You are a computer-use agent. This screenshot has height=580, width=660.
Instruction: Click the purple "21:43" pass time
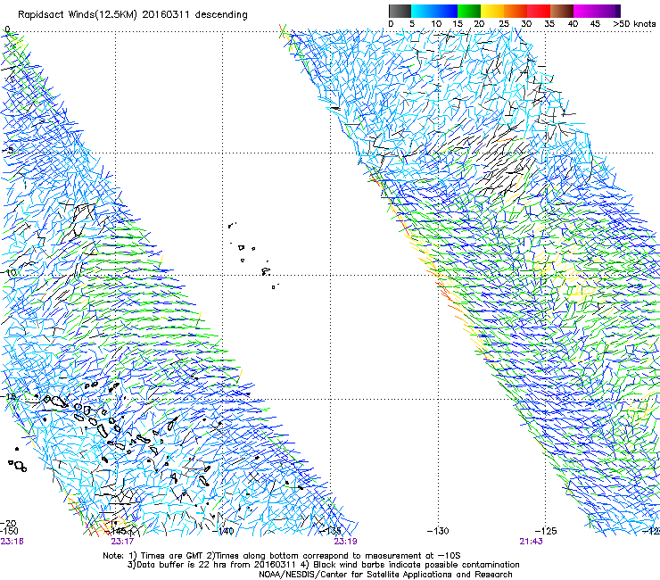(x=531, y=542)
